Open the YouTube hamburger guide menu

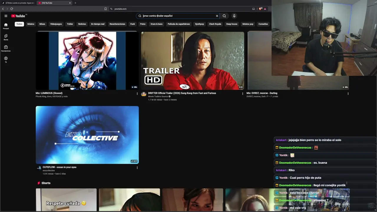coord(6,16)
